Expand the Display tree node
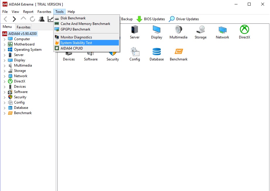This screenshot has height=191, width=270. [x=4, y=60]
